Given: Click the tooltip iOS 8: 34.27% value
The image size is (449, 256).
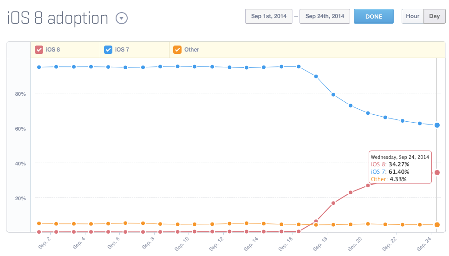Looking at the screenshot, I should tap(390, 164).
